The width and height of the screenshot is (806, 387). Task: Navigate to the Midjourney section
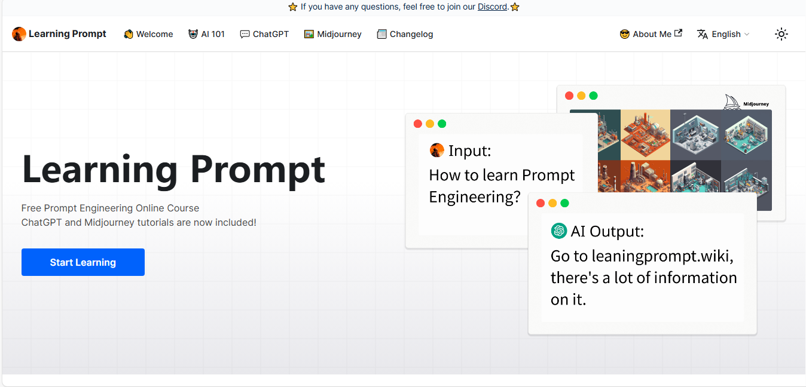[x=332, y=34]
